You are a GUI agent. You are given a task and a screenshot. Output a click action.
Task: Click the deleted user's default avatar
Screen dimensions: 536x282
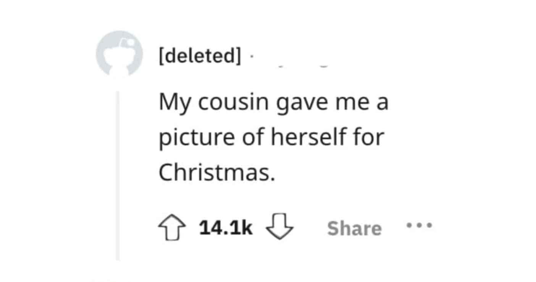pos(119,54)
